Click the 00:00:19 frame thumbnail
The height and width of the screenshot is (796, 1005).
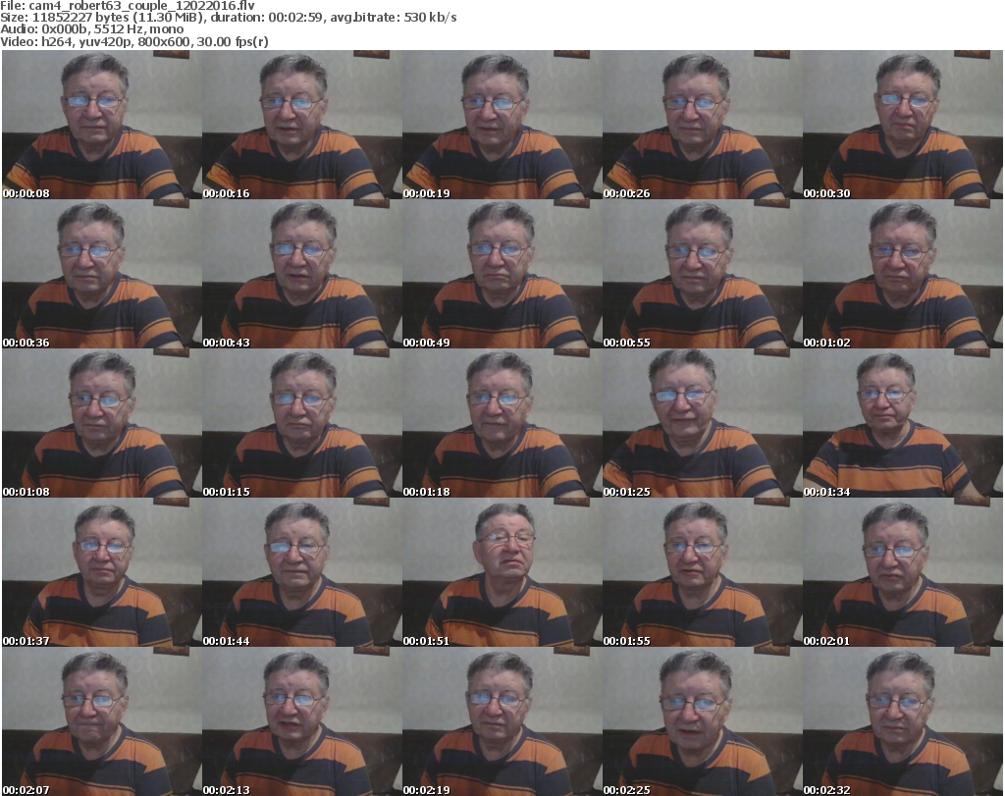coord(502,125)
